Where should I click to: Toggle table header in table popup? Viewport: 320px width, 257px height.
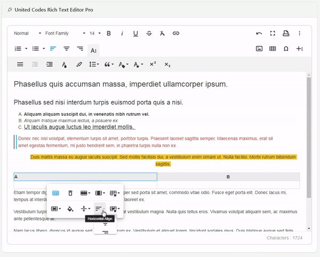point(55,193)
